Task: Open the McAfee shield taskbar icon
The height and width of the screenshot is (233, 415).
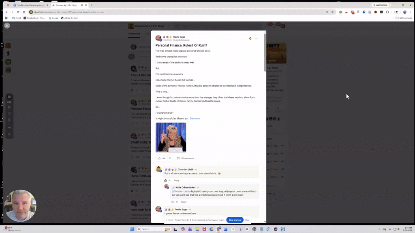Action: pyautogui.click(x=204, y=229)
